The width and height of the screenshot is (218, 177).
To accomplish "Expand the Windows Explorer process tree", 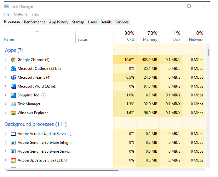I will [5, 113].
